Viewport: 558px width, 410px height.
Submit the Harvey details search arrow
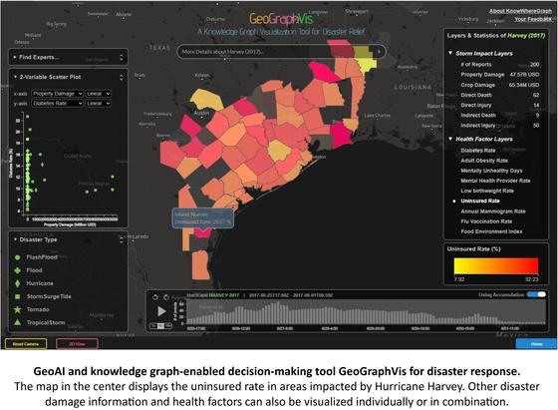(x=379, y=52)
